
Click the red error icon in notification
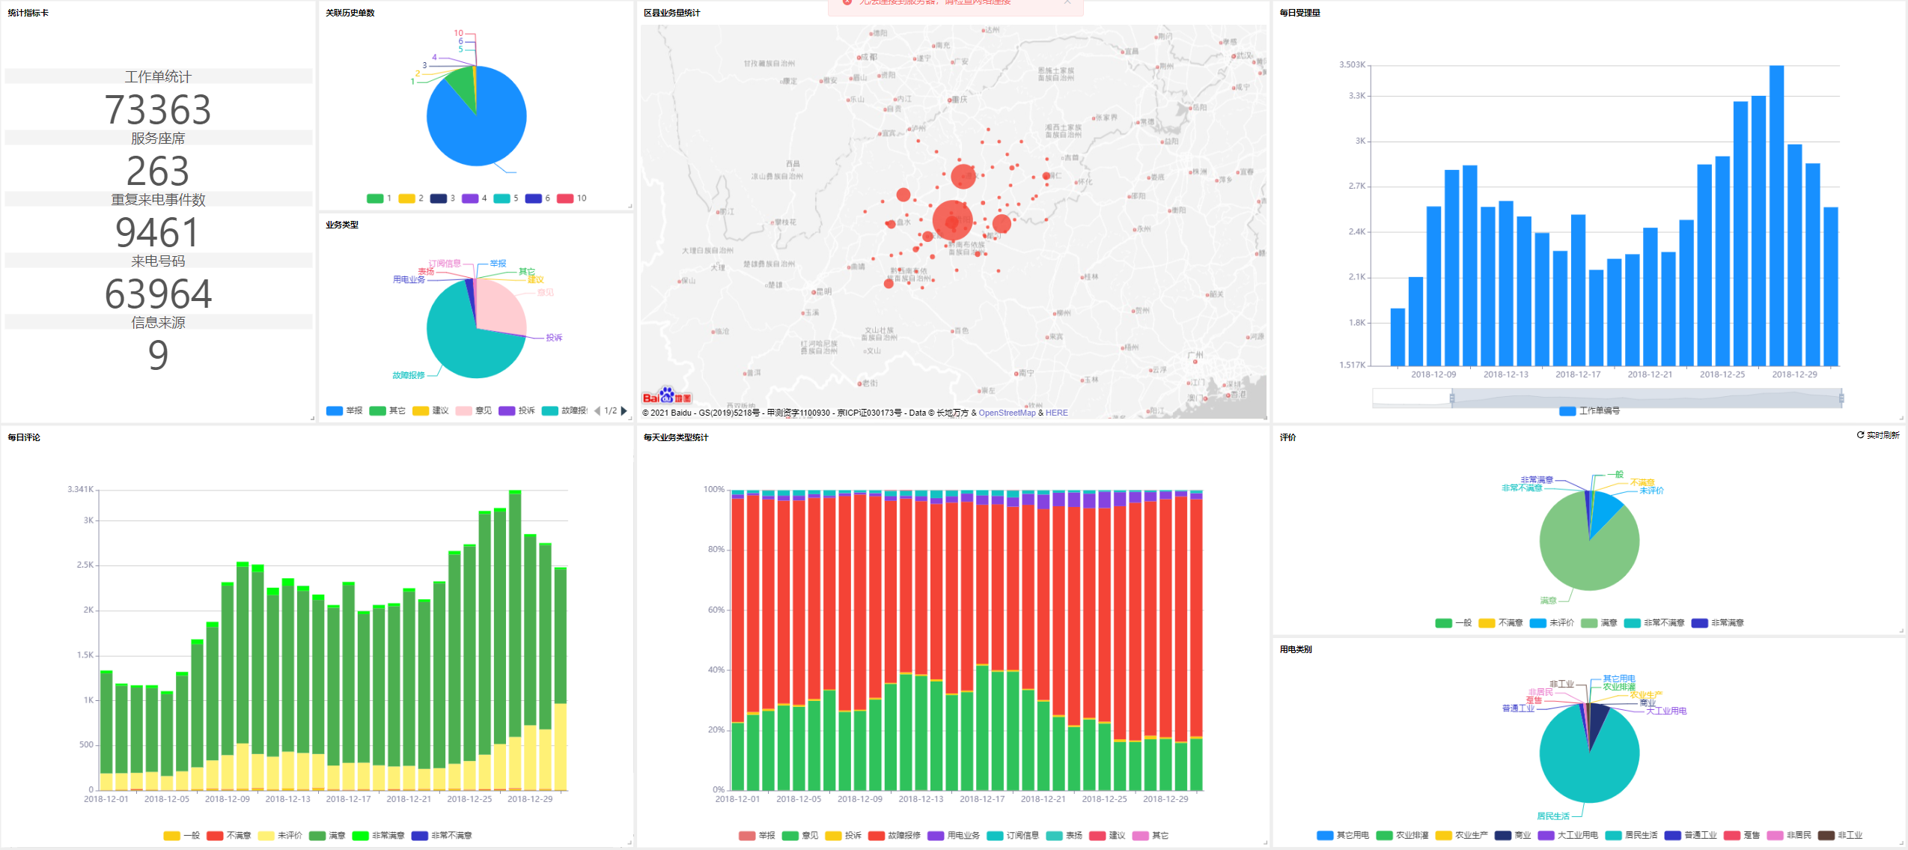(847, 2)
